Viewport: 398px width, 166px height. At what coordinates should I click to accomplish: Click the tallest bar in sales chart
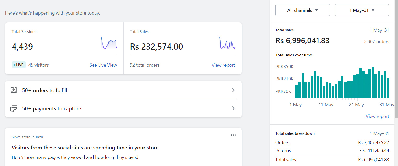(373, 83)
